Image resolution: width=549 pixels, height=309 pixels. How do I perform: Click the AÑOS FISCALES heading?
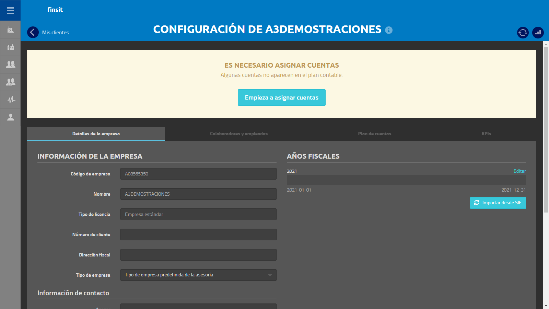[x=313, y=156]
